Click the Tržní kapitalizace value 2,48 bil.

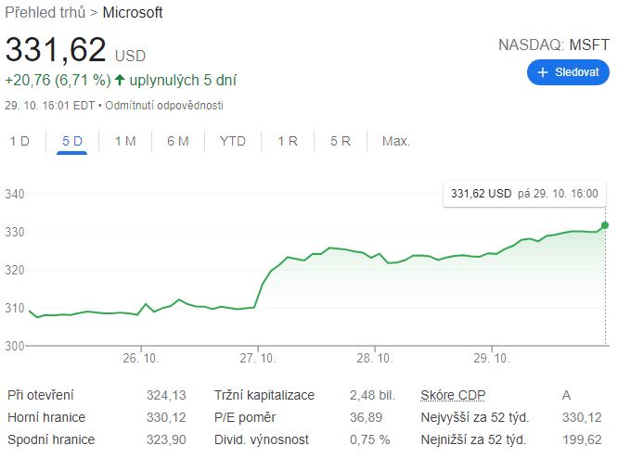point(372,395)
